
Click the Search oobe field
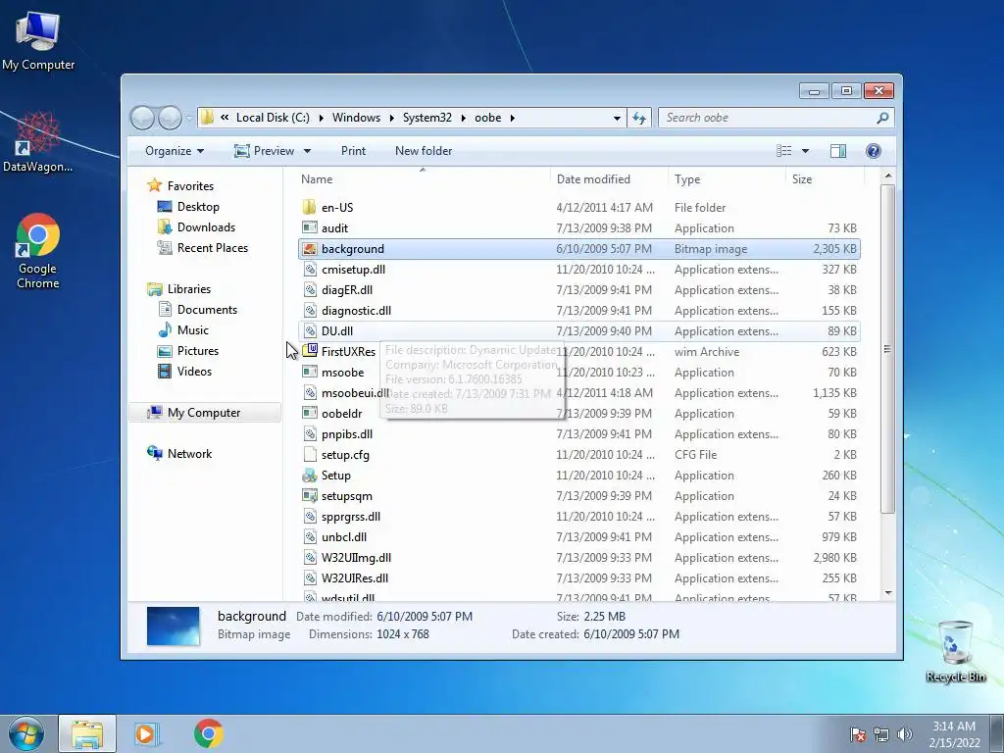[x=767, y=118]
